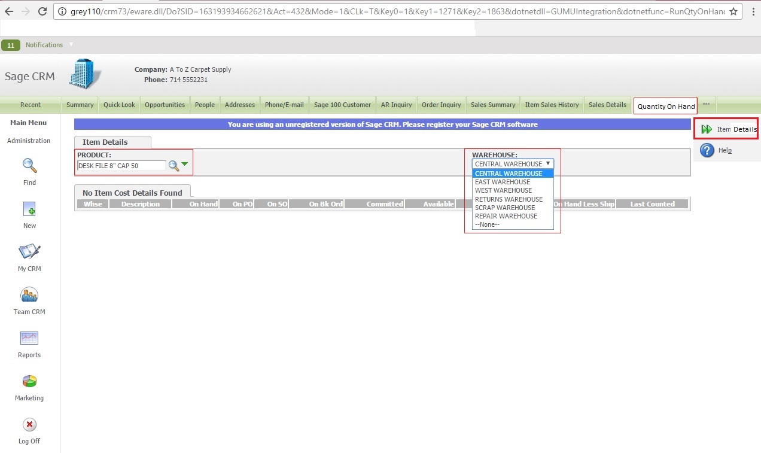Open the Order Inquiry tab
The height and width of the screenshot is (453, 761).
point(441,105)
